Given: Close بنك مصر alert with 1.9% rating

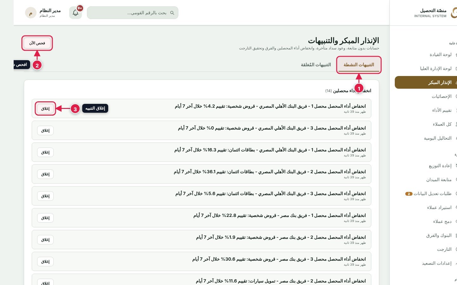Looking at the screenshot, I should pos(45,240).
